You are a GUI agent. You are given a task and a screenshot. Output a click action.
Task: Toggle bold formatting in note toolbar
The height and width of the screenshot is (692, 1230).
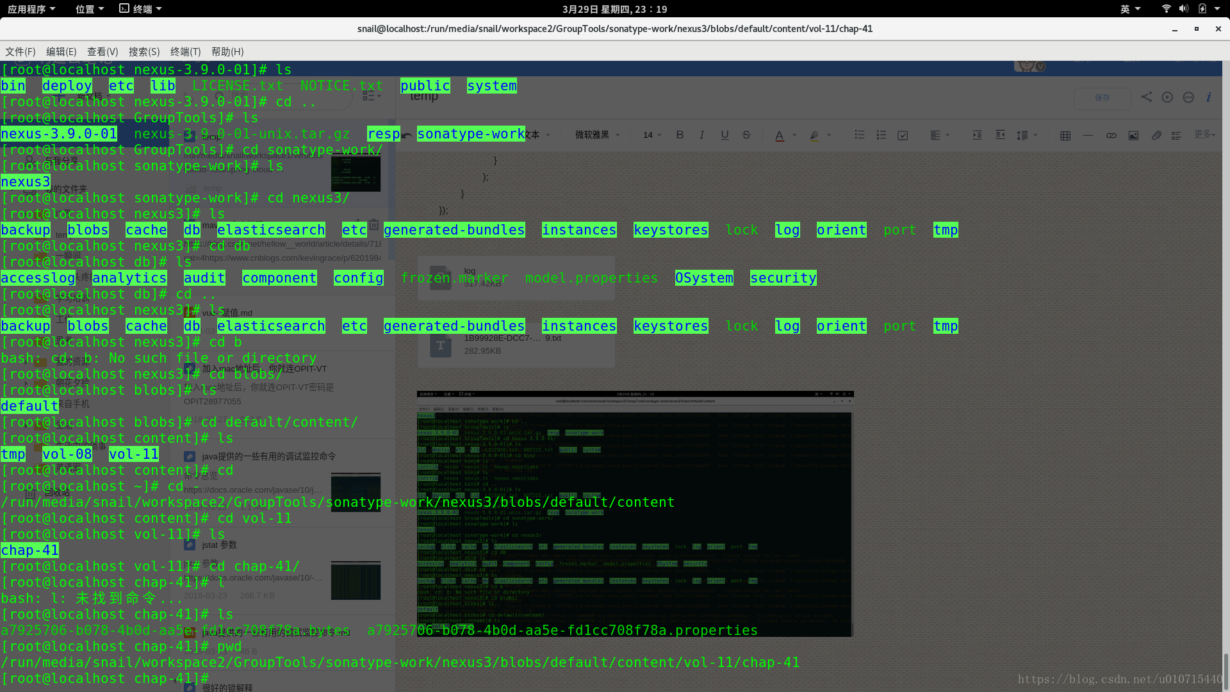[680, 135]
